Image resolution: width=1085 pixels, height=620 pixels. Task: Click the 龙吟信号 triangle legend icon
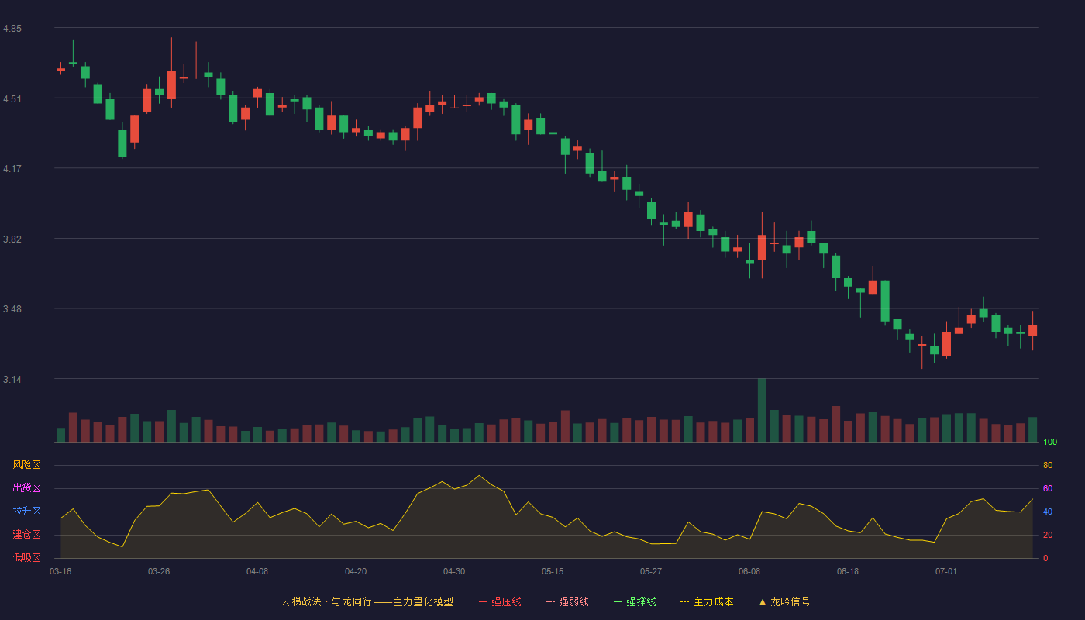point(763,601)
